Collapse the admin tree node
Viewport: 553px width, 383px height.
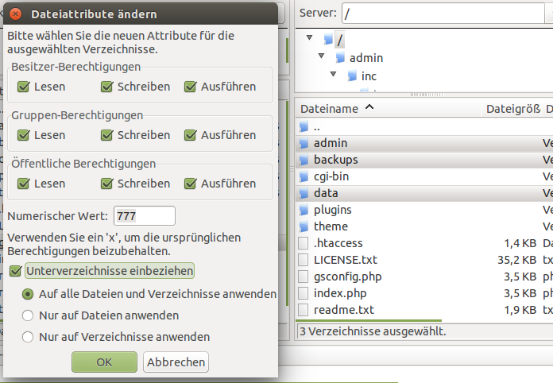[321, 56]
